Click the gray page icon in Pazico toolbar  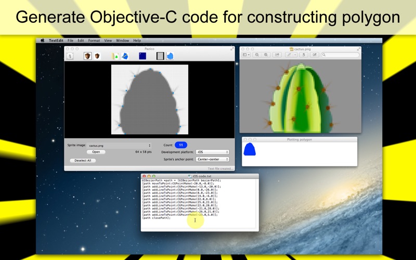(x=160, y=56)
